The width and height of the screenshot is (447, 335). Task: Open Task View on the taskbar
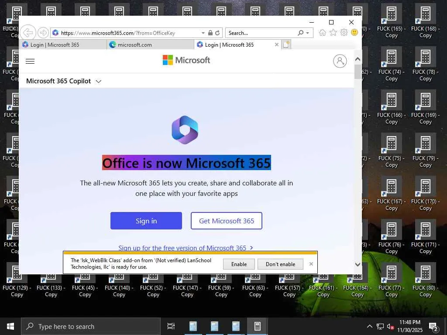(x=171, y=326)
